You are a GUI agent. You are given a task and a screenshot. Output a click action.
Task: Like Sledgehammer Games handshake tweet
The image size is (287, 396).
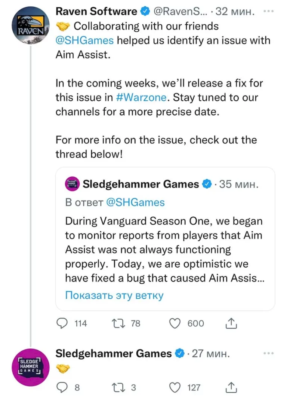(175, 387)
